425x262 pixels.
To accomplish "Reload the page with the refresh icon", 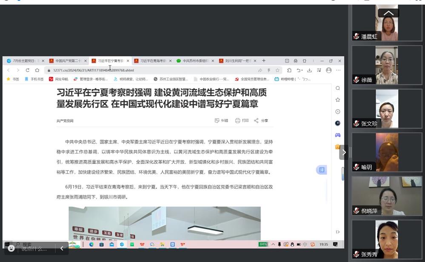I will pyautogui.click(x=27, y=70).
